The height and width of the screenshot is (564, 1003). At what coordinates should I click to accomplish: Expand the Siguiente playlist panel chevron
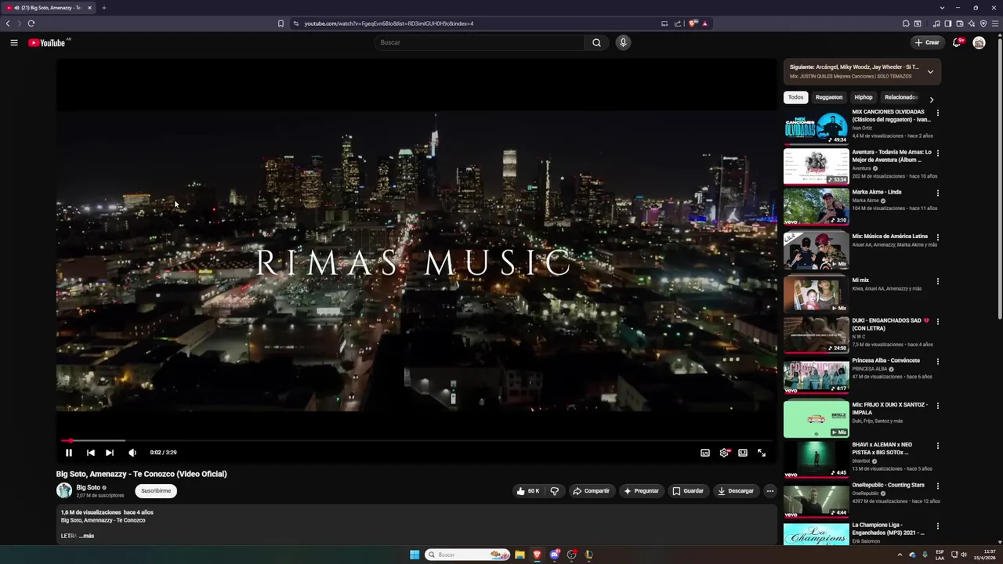click(930, 71)
